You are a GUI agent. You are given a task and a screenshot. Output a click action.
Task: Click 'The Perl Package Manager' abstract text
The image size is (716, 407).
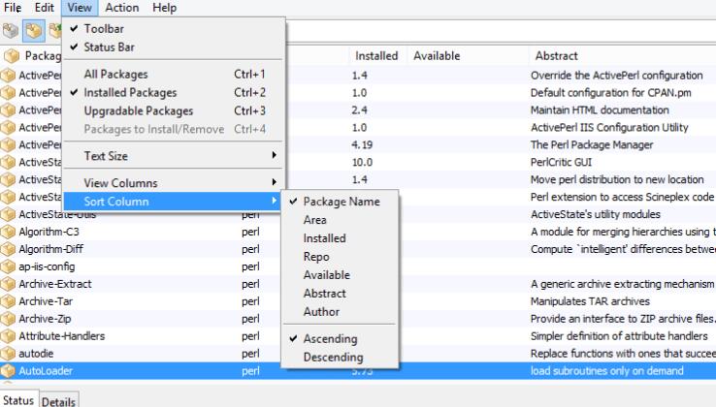592,145
